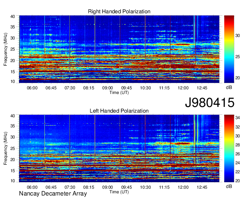Click the 09:00 tick label on top plot
The width and height of the screenshot is (244, 198).
pyautogui.click(x=107, y=88)
